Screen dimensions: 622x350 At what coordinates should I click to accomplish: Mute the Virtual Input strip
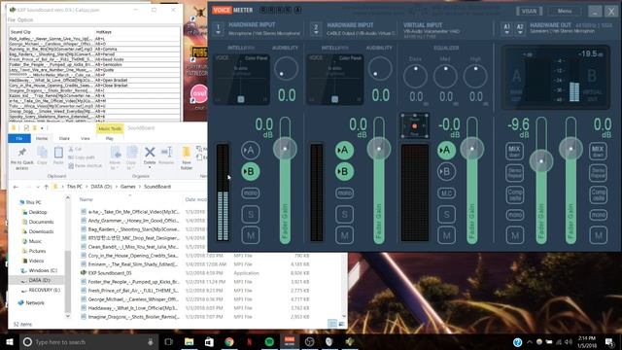[x=446, y=235]
